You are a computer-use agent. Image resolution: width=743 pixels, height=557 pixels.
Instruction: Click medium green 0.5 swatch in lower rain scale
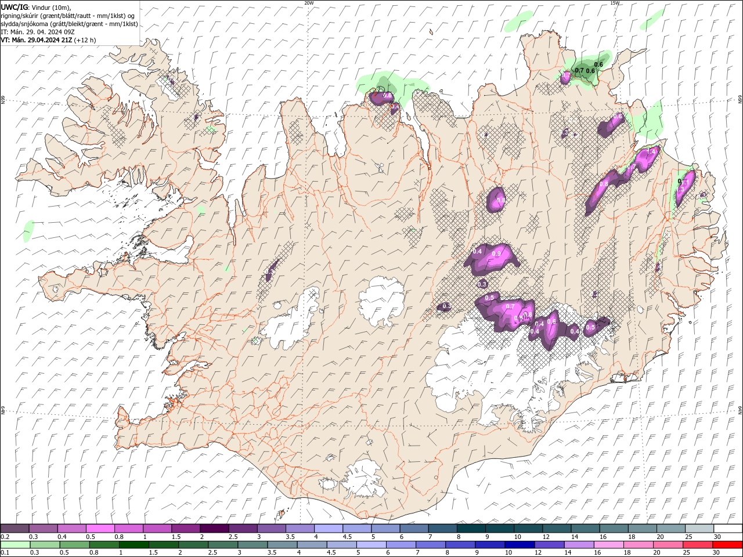tap(75, 545)
